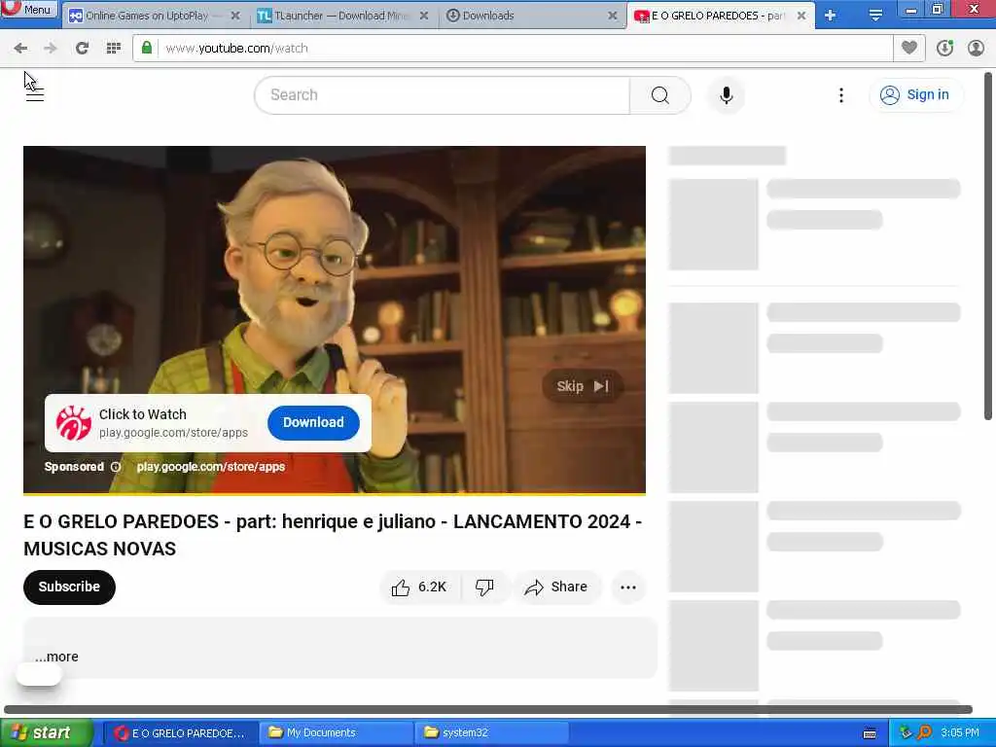Screen dimensions: 996x747
Task: Open the browser downloads icon
Action: (944, 49)
